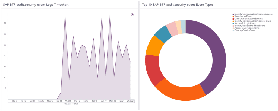Click the play icon on the timechart
This screenshot has width=278, height=111.
[x=132, y=15]
